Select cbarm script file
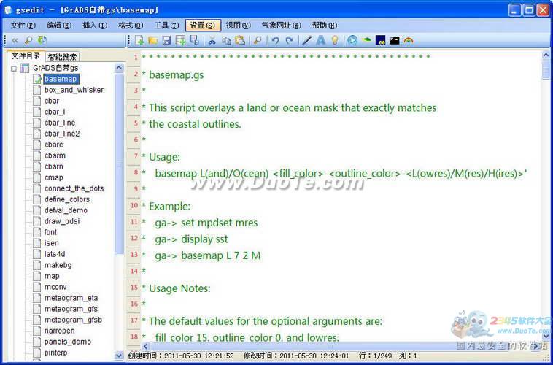 pyautogui.click(x=55, y=155)
